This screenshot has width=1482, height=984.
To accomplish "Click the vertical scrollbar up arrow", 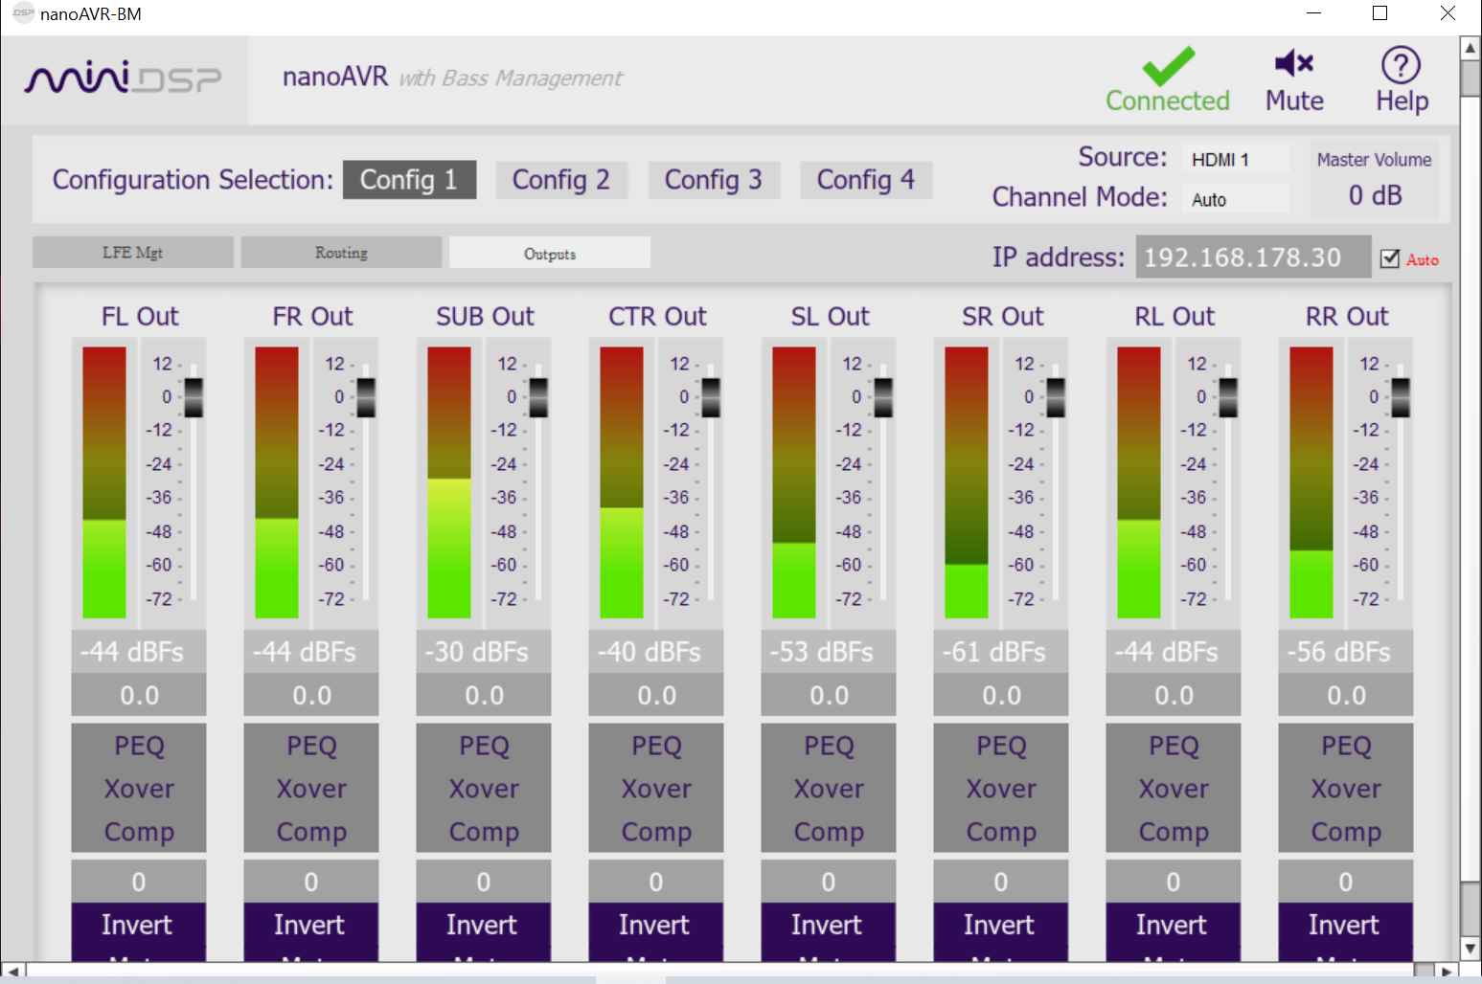I will [1471, 47].
